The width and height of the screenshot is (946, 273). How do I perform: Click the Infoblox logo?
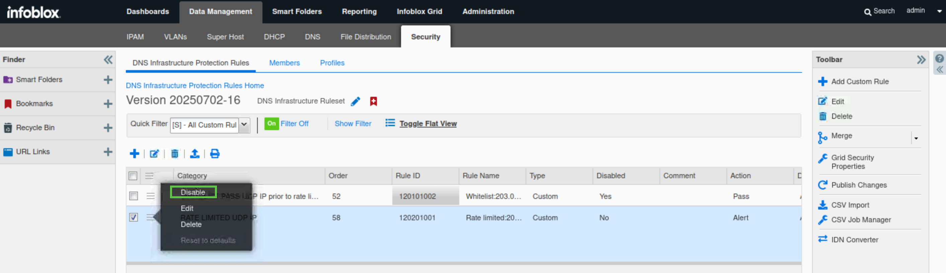click(x=33, y=12)
